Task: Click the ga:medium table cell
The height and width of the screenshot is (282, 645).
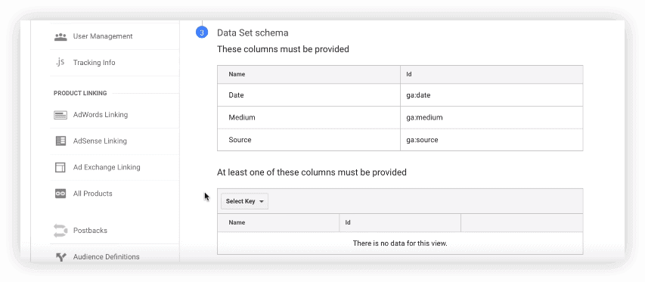Action: coord(492,118)
